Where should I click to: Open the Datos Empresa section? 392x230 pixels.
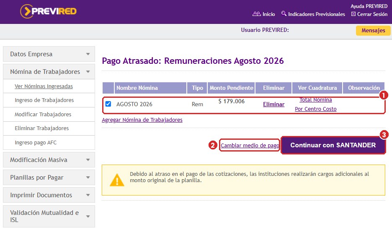[49, 54]
